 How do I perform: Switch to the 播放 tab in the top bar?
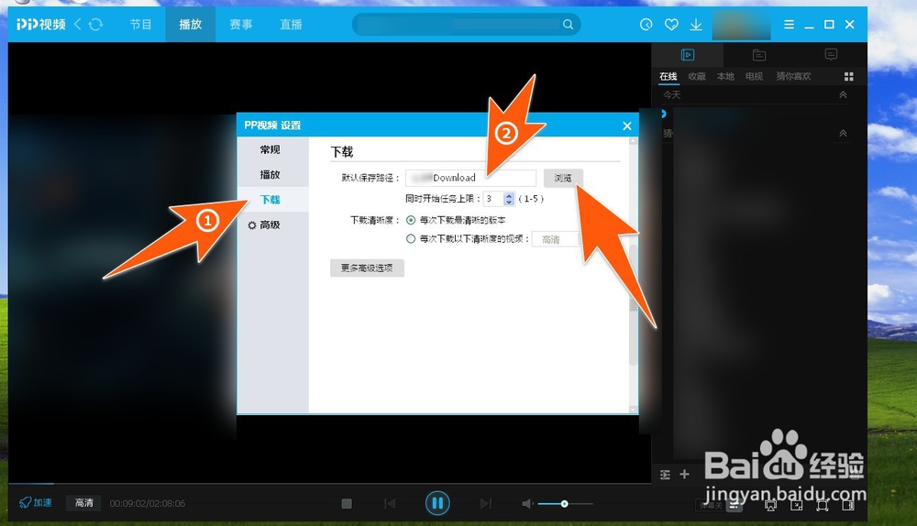point(190,25)
